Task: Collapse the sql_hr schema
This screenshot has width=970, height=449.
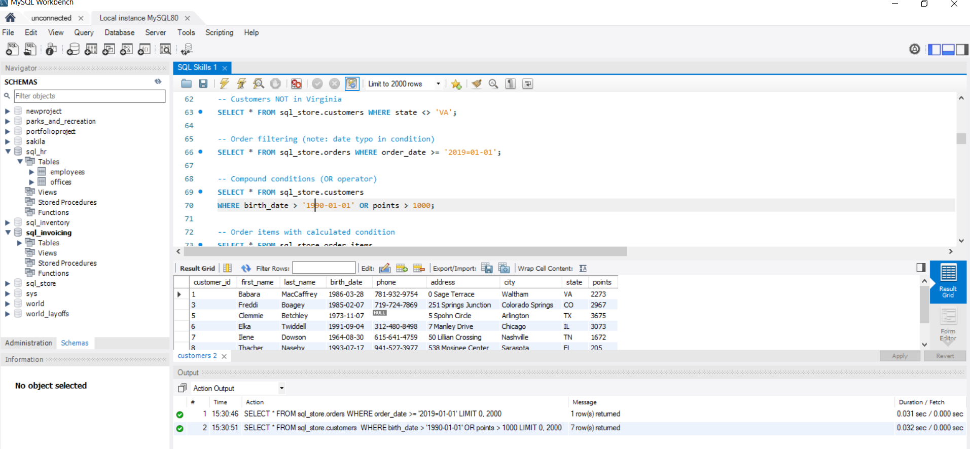Action: 8,152
